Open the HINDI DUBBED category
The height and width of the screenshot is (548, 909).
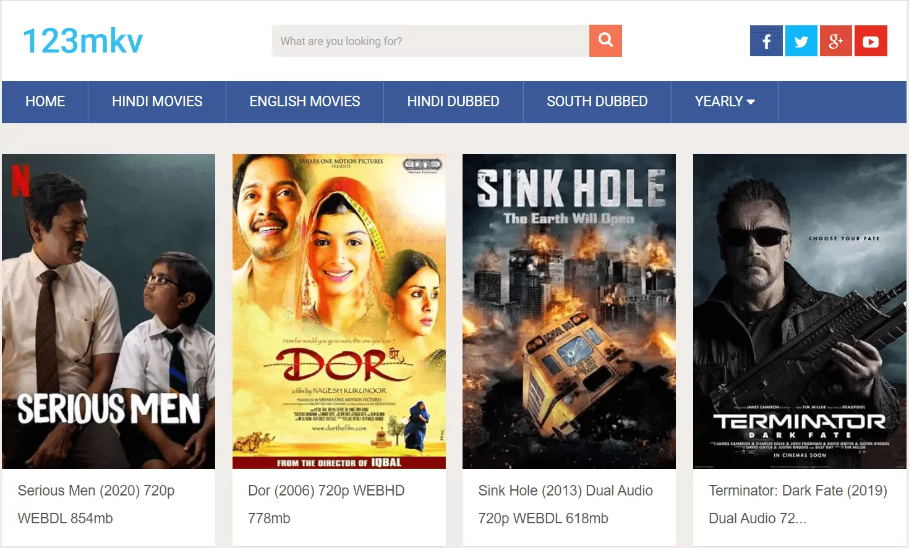[x=453, y=101]
